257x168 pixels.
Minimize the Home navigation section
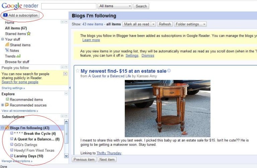[63, 22]
